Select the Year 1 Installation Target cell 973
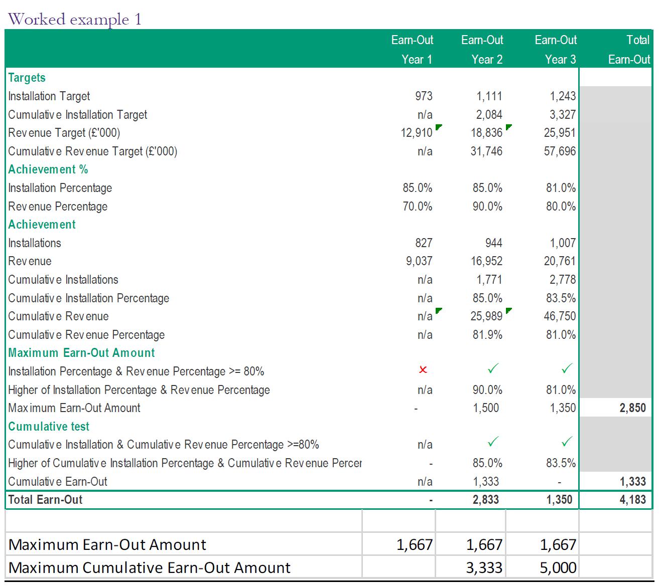 424,96
